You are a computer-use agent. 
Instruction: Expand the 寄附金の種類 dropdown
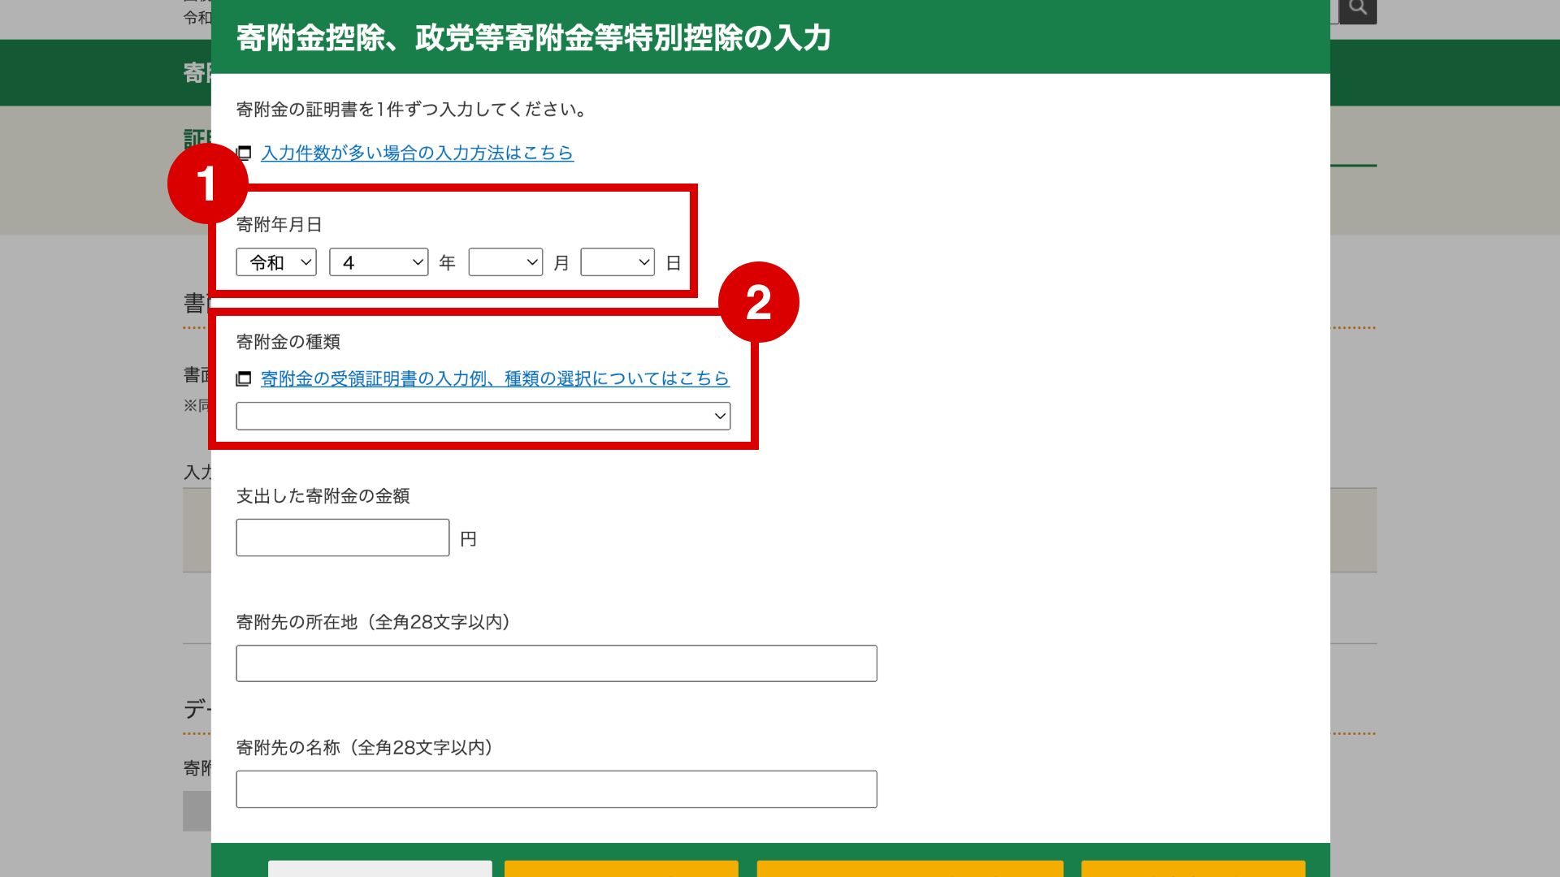(x=483, y=416)
